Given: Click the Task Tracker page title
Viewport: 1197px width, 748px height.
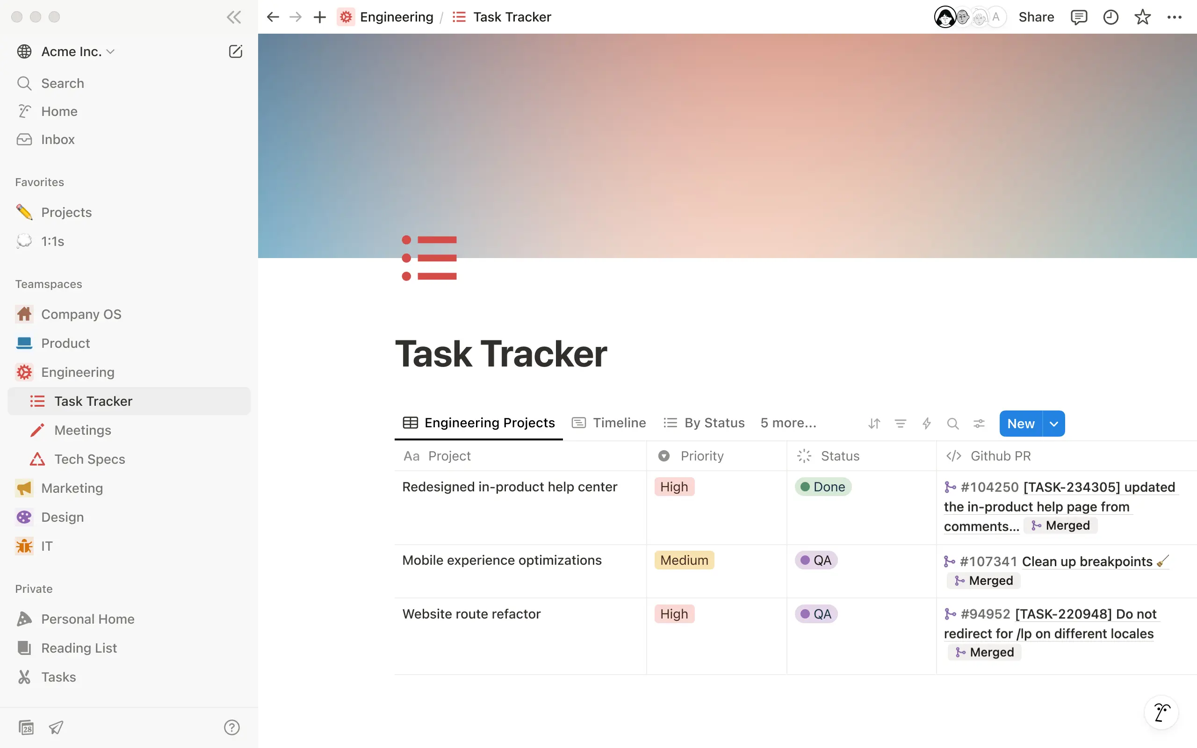Looking at the screenshot, I should pos(501,354).
